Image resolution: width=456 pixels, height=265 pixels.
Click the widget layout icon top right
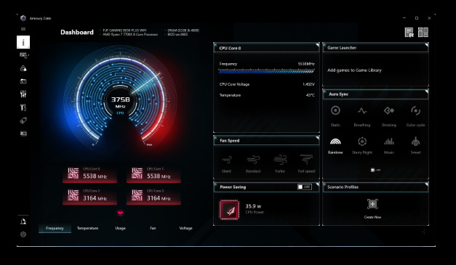(423, 32)
